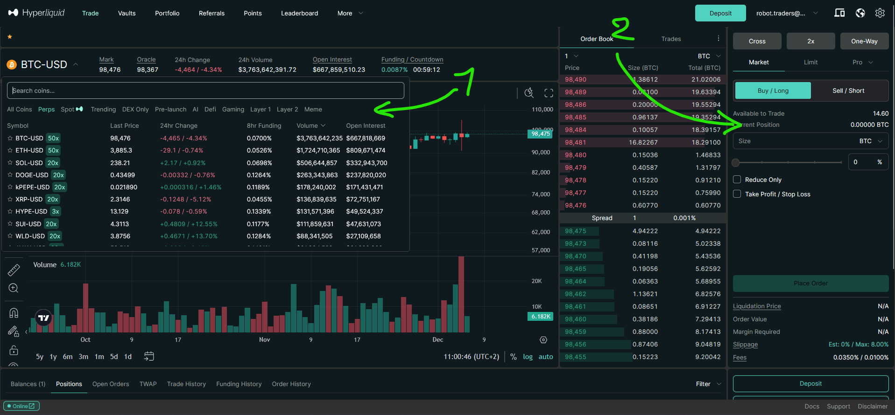The height and width of the screenshot is (415, 895).
Task: Click the unlock drawings padlock icon
Action: pos(14,350)
